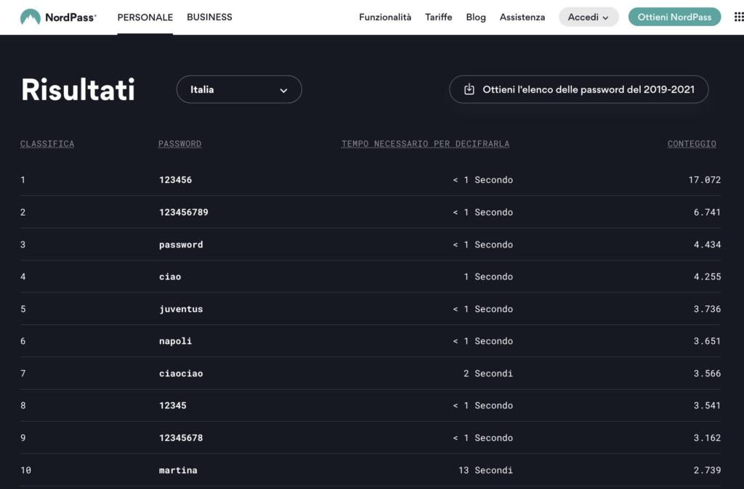Switch to the Personale tab
Screen dimensions: 744x489
(x=145, y=17)
